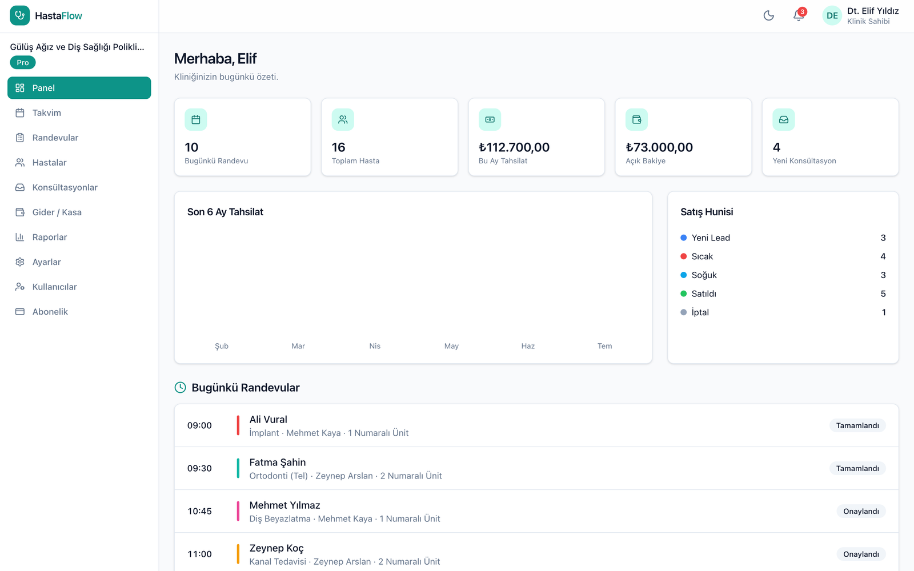
Task: Click Haz month label on chart
Action: point(528,346)
